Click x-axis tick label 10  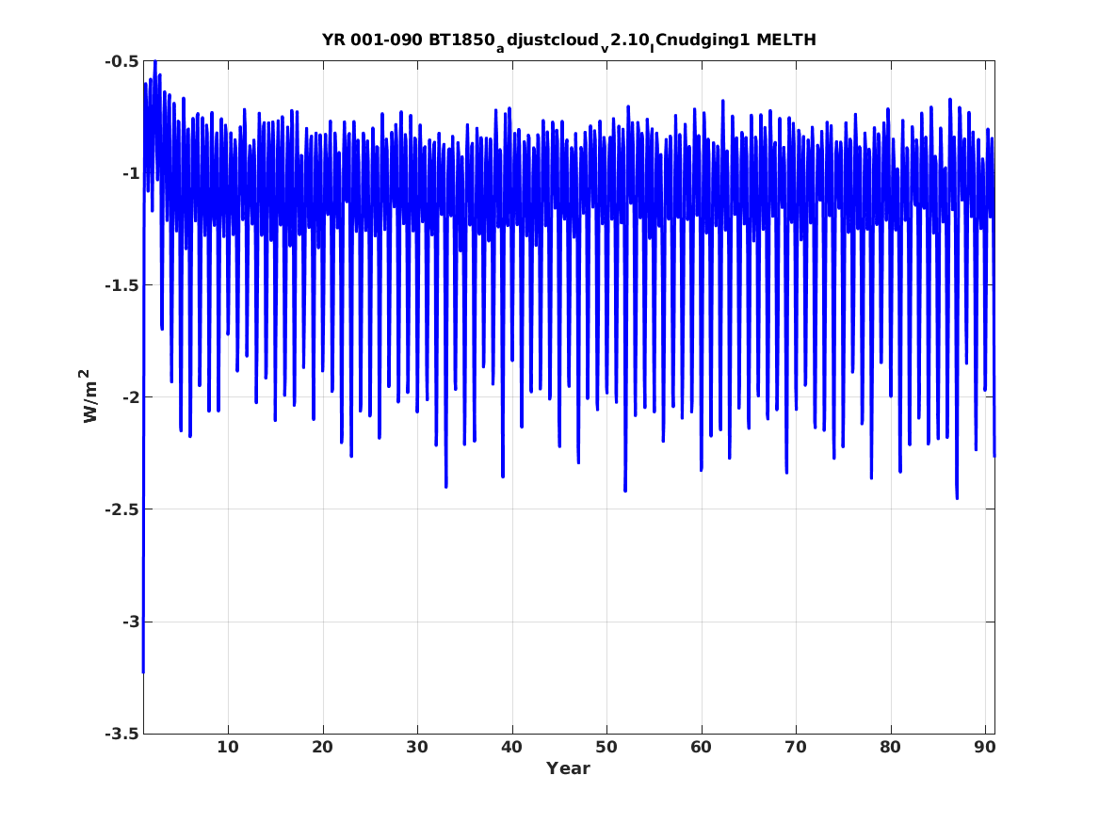tap(228, 747)
